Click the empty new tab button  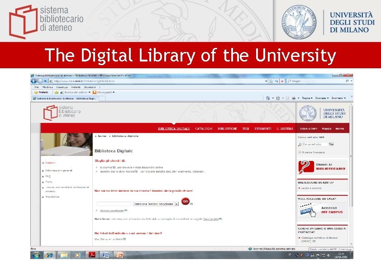pyautogui.click(x=102, y=99)
